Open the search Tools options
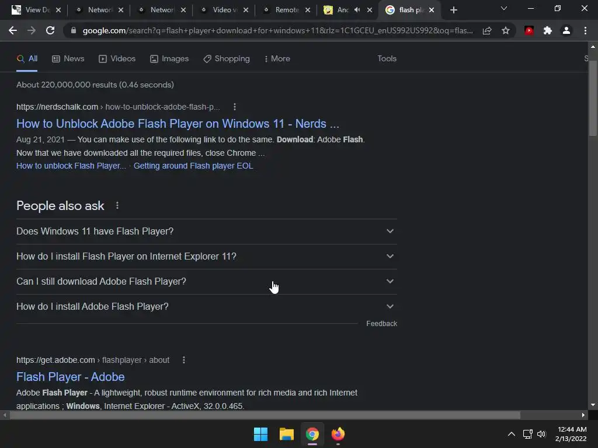 pos(387,59)
